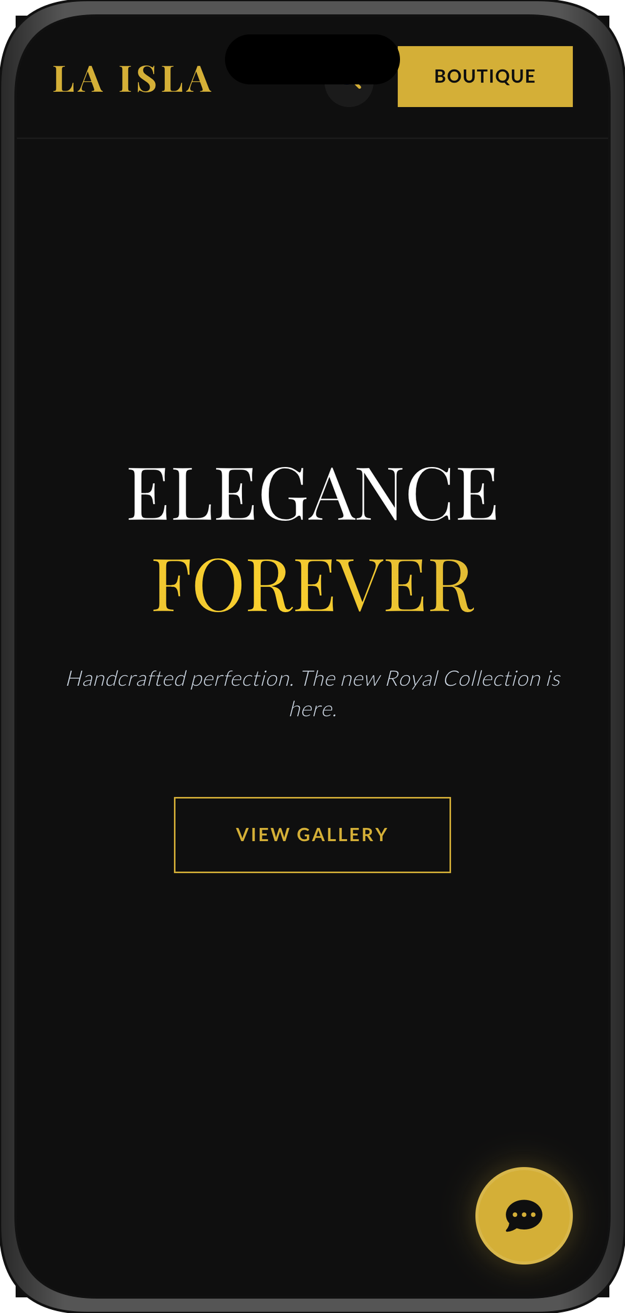Click the VIEW GALLERY button
The width and height of the screenshot is (625, 1313).
point(312,835)
